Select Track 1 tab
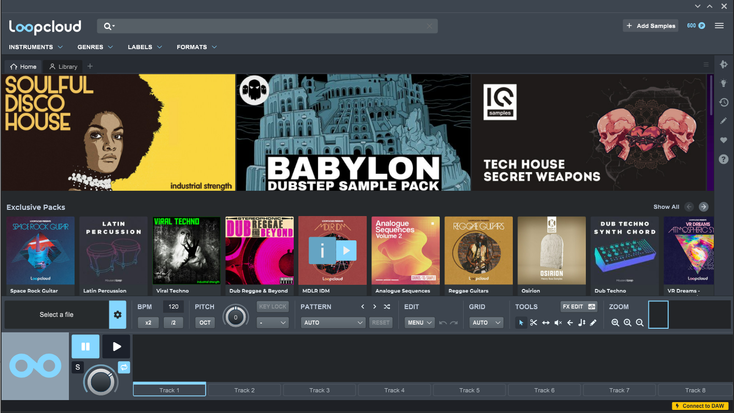 pos(169,390)
